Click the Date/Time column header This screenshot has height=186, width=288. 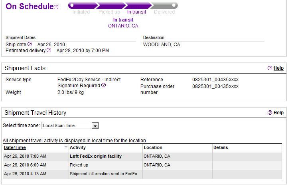tap(15, 147)
